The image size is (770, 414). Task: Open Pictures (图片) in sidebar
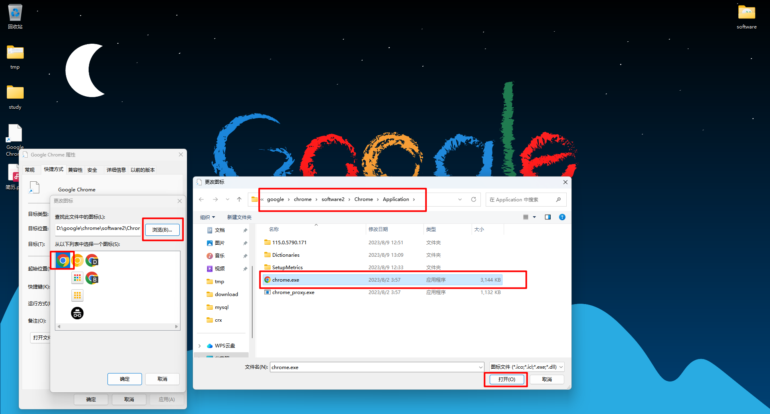point(220,243)
